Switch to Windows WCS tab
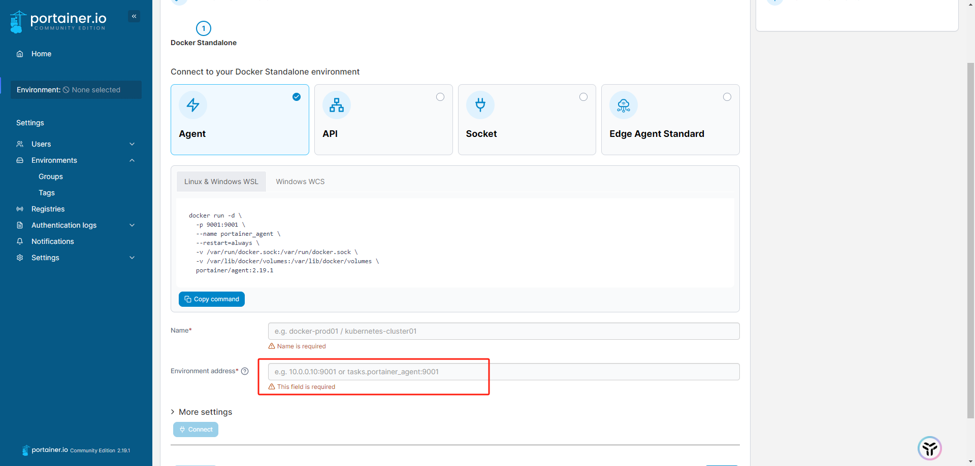The width and height of the screenshot is (975, 466). point(300,182)
